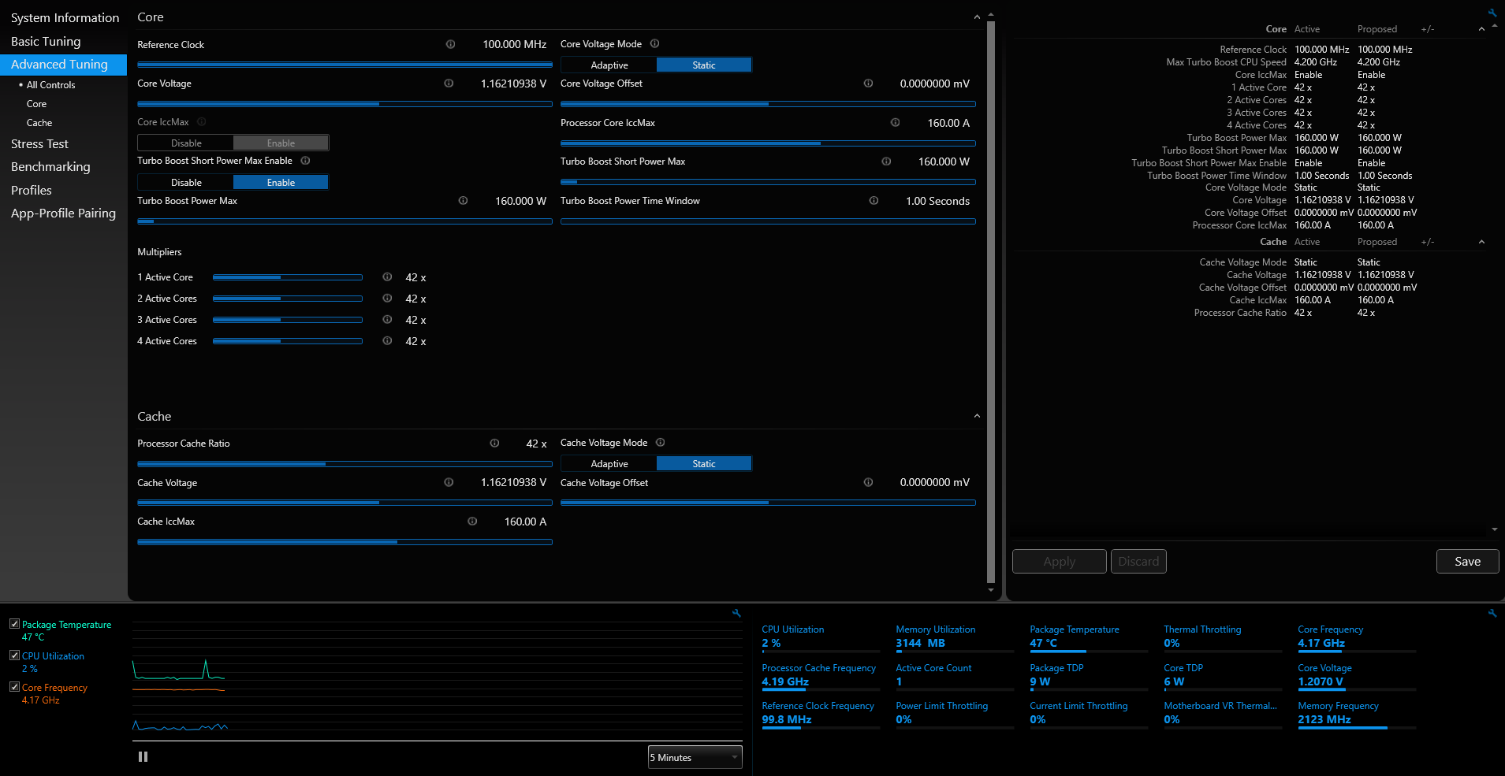Click info icon for 1 Active Core multiplier
The height and width of the screenshot is (776, 1505).
tap(387, 277)
